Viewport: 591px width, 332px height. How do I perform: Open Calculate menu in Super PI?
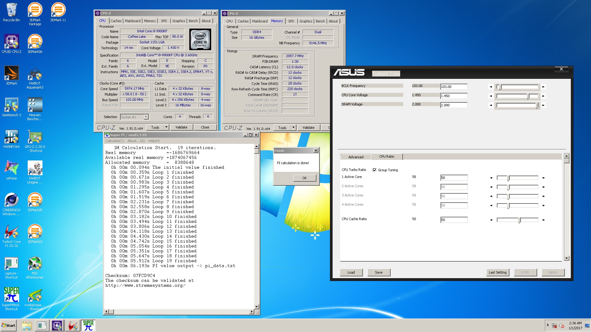115,141
